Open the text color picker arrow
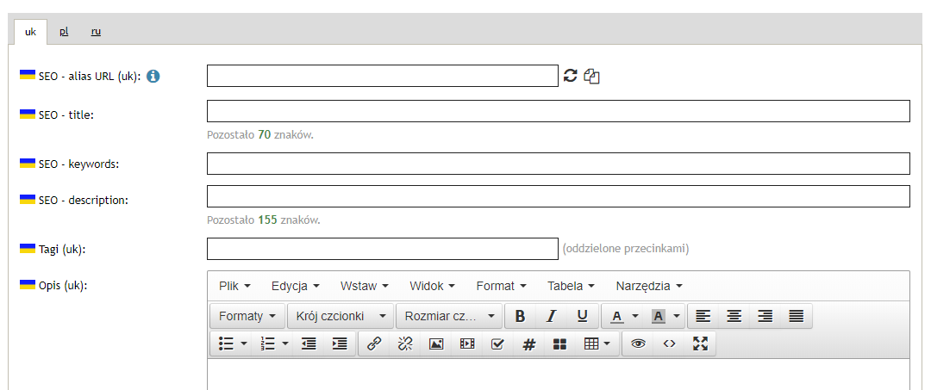Image resolution: width=931 pixels, height=390 pixels. [x=635, y=316]
